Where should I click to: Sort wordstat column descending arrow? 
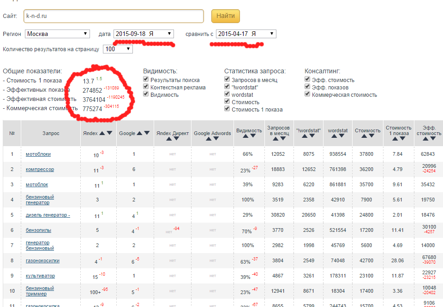pyautogui.click(x=341, y=136)
